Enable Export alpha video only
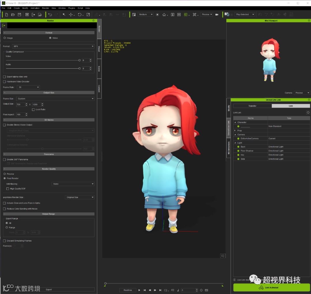The height and width of the screenshot is (294, 311). pyautogui.click(x=4, y=77)
